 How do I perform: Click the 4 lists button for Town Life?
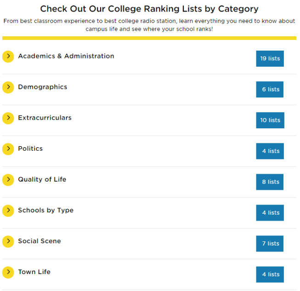point(270,274)
